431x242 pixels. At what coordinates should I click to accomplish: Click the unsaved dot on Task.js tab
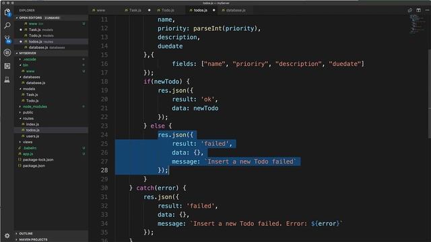point(150,10)
